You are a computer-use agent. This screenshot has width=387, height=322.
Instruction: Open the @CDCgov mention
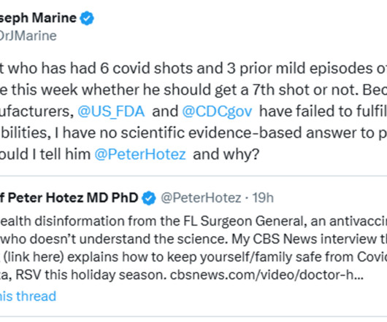pos(217,111)
